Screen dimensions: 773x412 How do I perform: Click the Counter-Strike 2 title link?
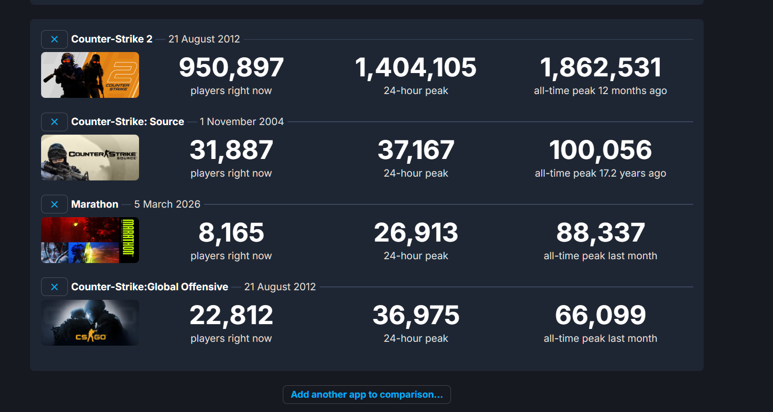(x=112, y=39)
